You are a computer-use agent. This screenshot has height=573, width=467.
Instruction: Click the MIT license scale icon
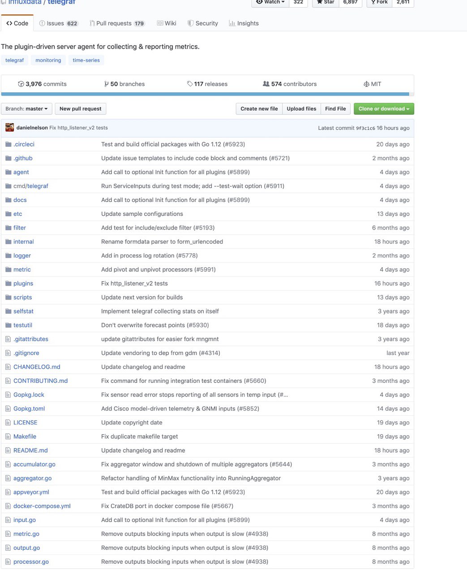pos(366,84)
